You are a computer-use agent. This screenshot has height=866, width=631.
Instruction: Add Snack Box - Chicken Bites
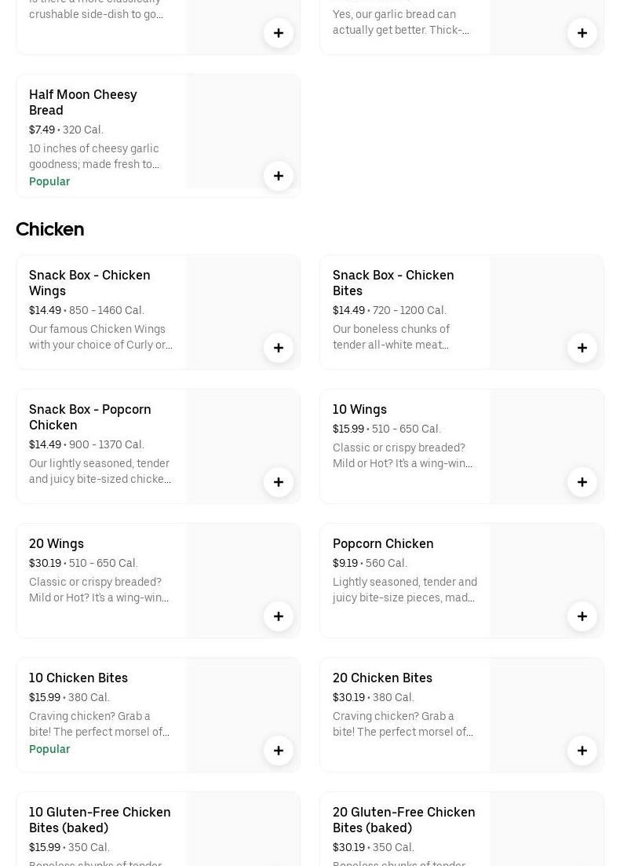point(582,348)
